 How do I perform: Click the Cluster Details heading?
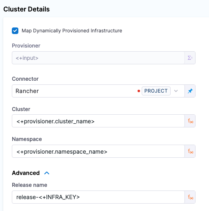(27, 9)
